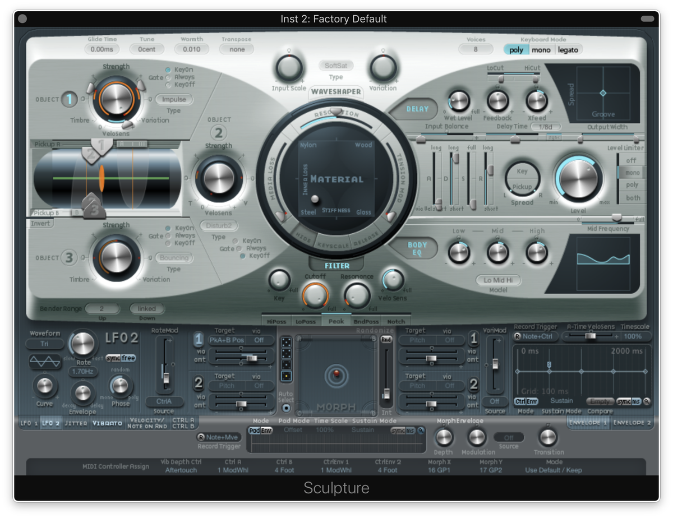Screen dimensions: 673x518
Task: Click the Morph Envelope Depth knob
Action: [x=444, y=437]
